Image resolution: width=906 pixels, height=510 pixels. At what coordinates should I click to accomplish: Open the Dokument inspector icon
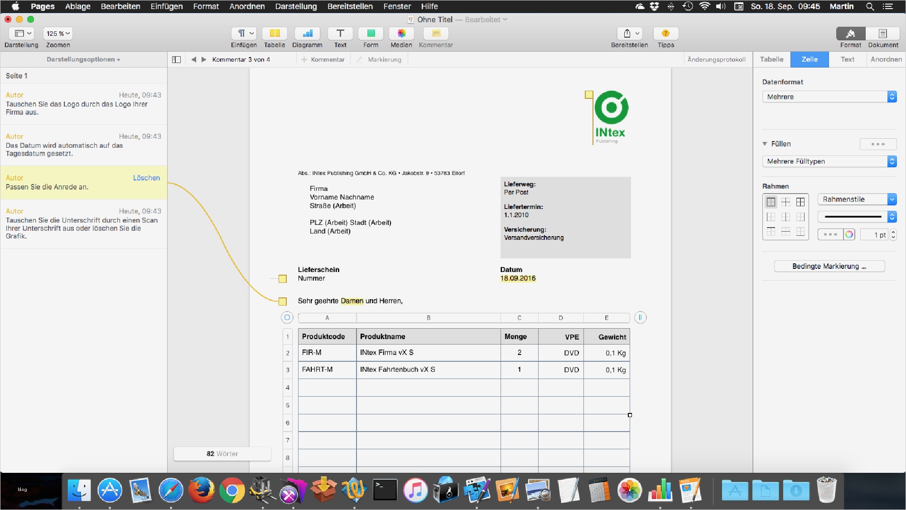point(882,34)
